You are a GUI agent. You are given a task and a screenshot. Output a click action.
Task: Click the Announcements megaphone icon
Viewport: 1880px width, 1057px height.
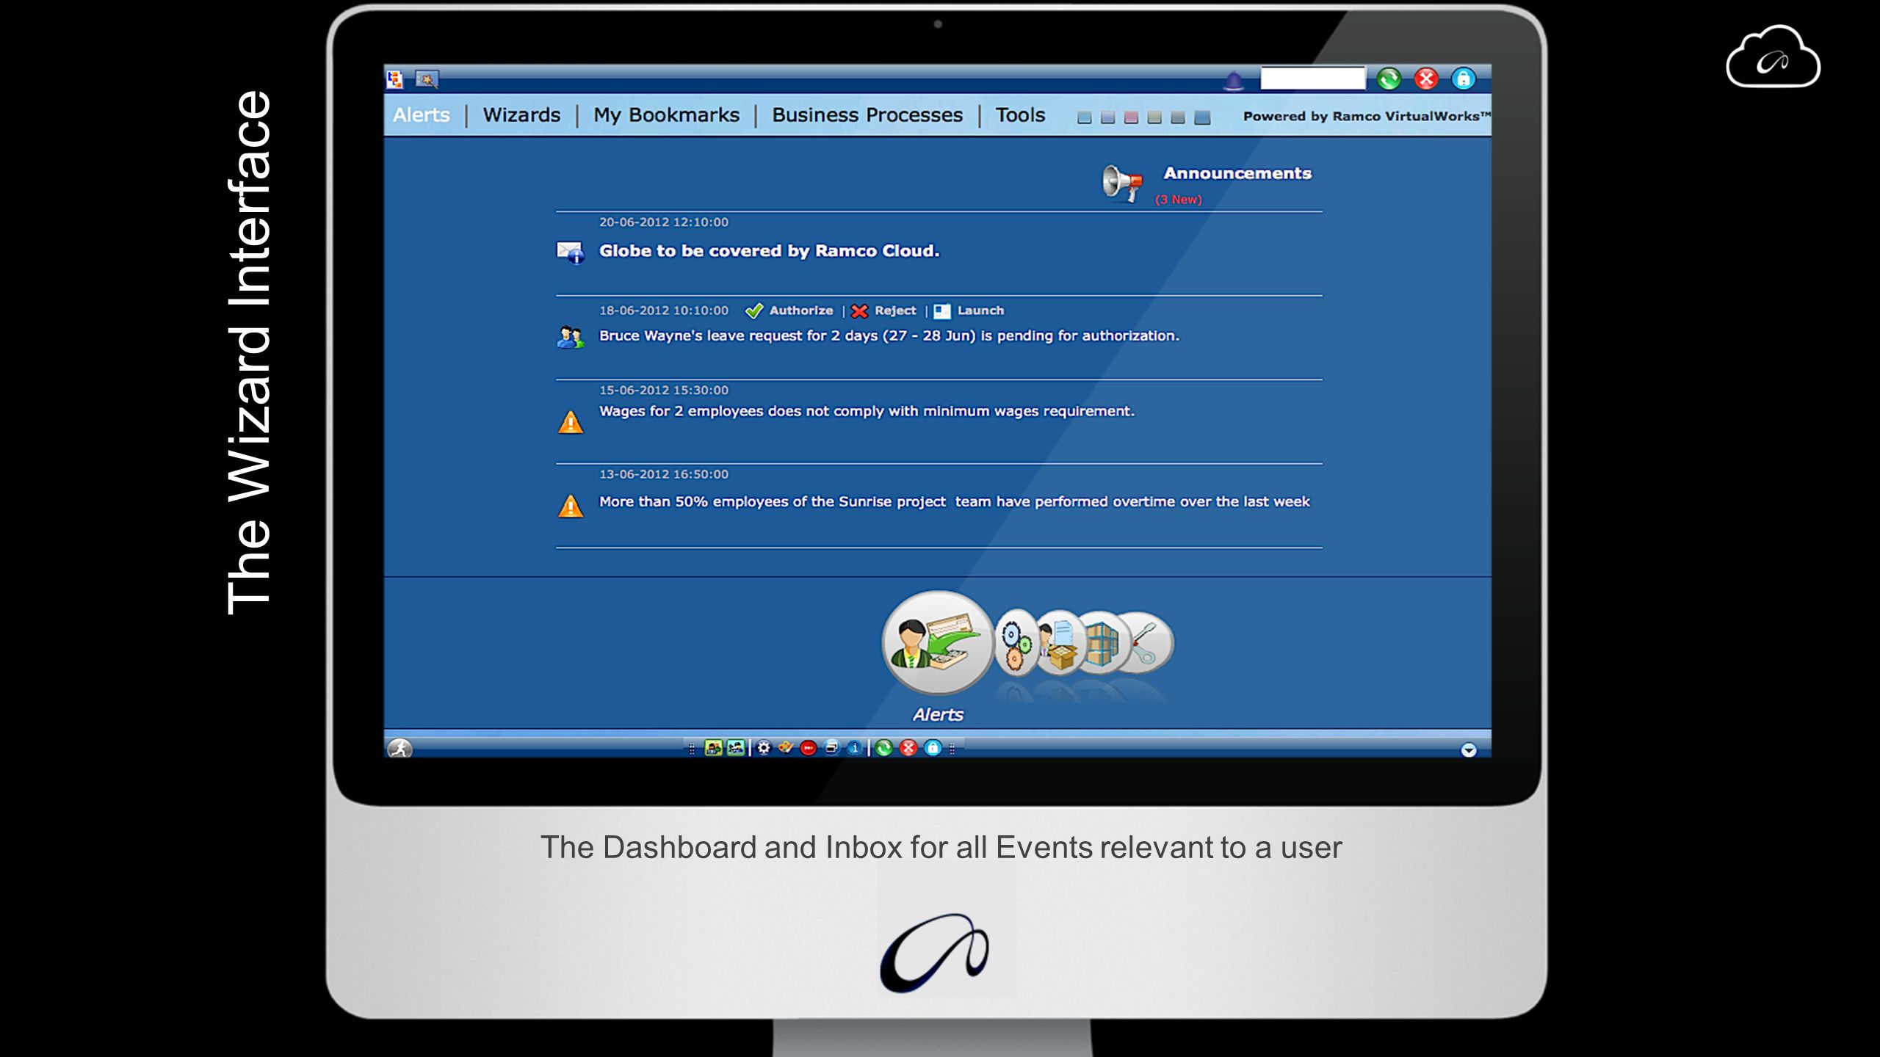(x=1122, y=184)
